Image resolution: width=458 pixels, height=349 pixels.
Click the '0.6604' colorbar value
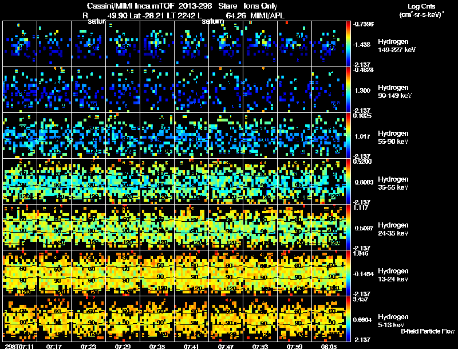pos(362,320)
